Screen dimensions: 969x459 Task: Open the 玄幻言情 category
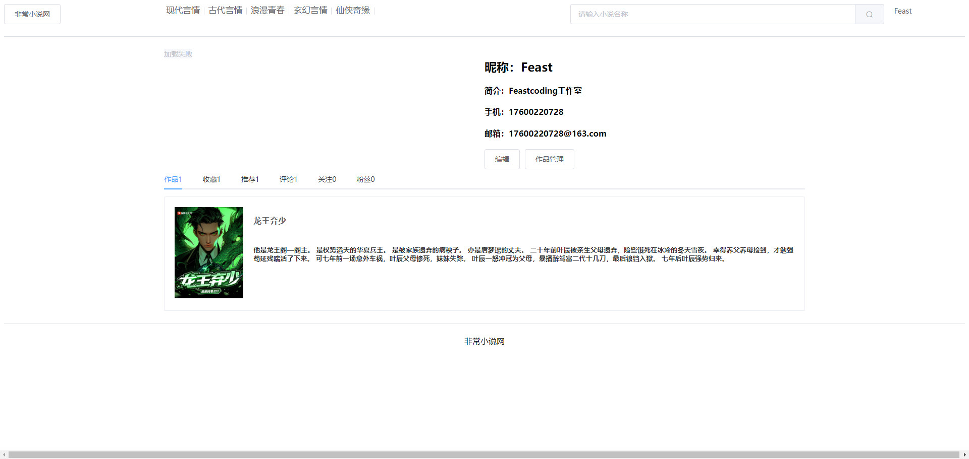point(310,11)
